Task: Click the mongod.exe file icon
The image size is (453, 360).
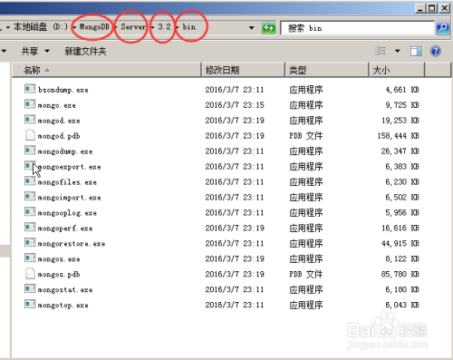Action: (x=30, y=120)
